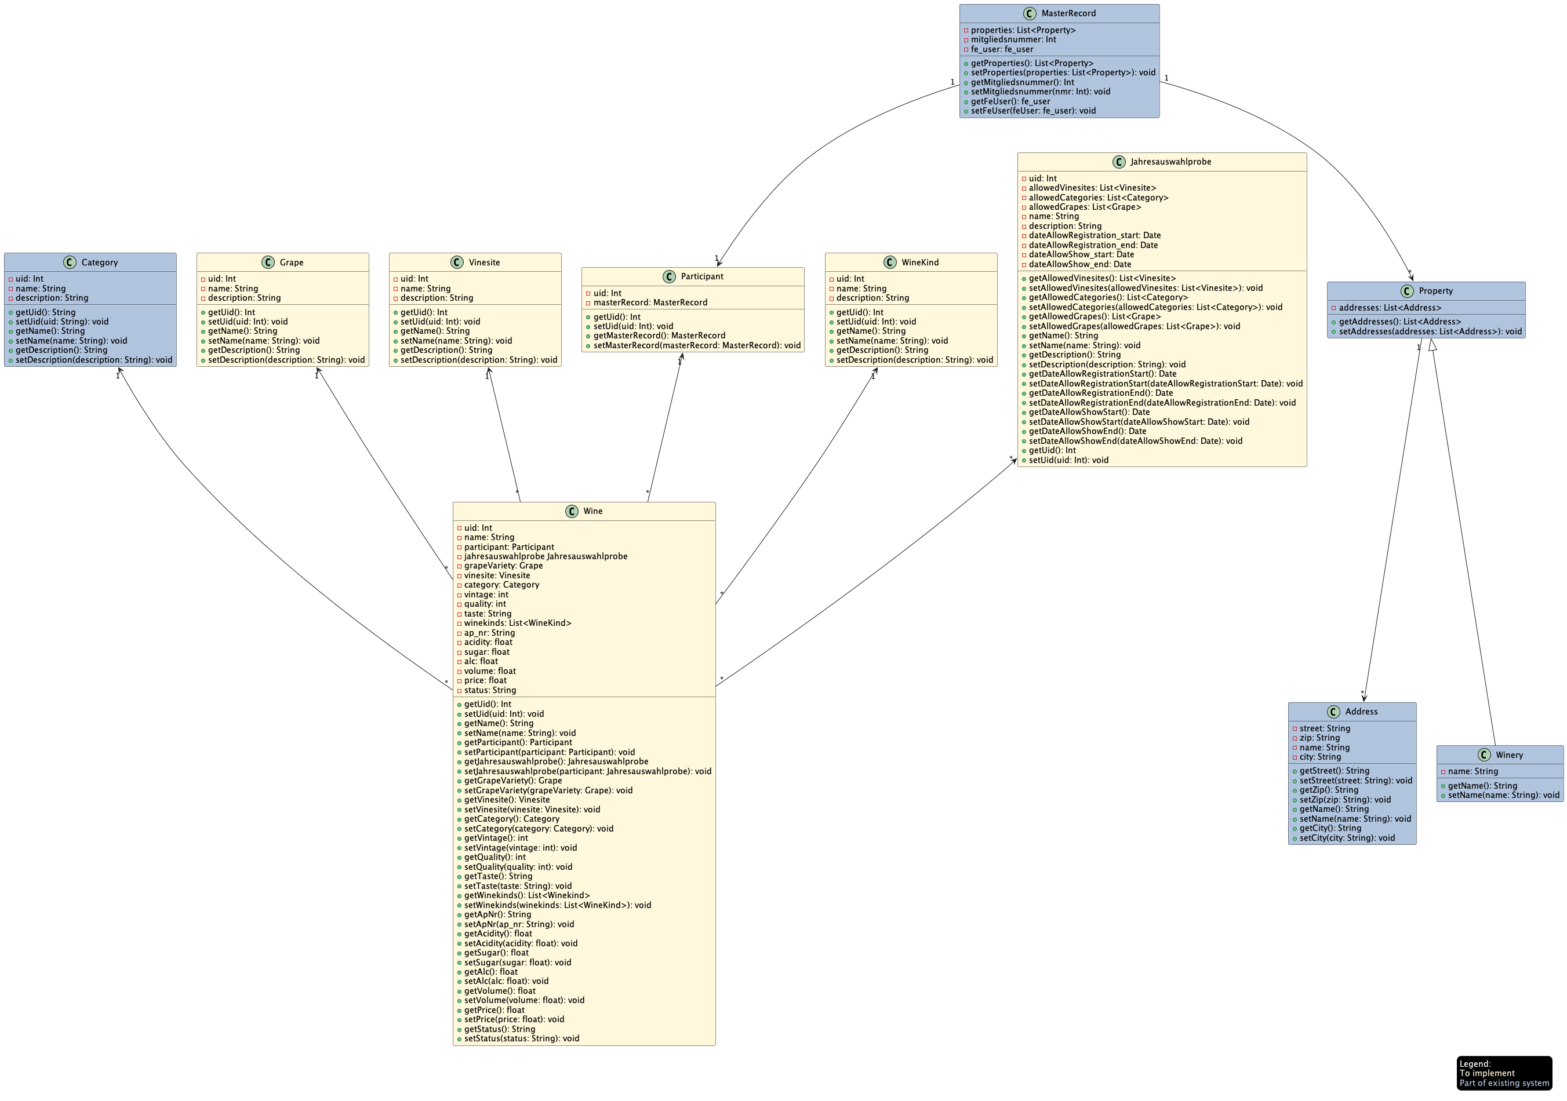Click the Winery class circle icon
The width and height of the screenshot is (1567, 1101).
1484,755
